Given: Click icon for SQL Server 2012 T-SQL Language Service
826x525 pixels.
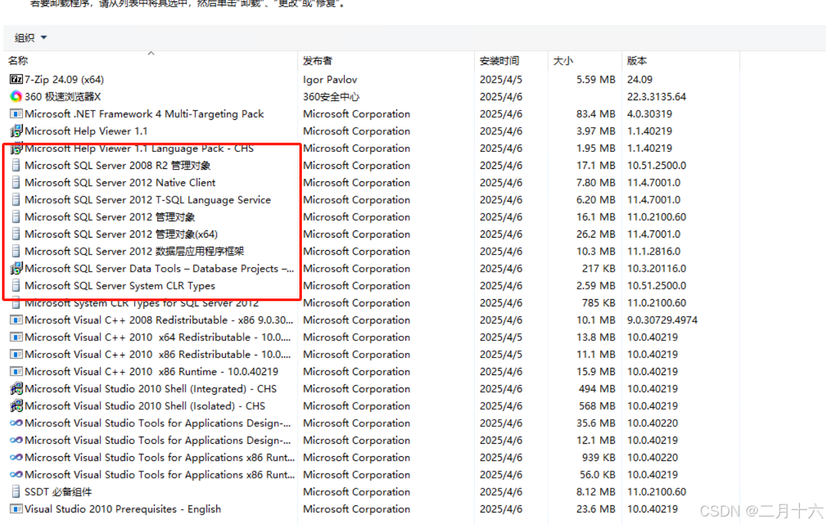Looking at the screenshot, I should pyautogui.click(x=16, y=200).
